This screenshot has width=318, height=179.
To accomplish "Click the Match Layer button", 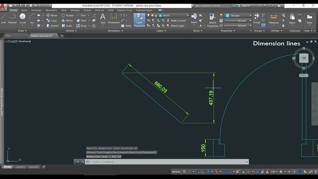I will 175,26.
